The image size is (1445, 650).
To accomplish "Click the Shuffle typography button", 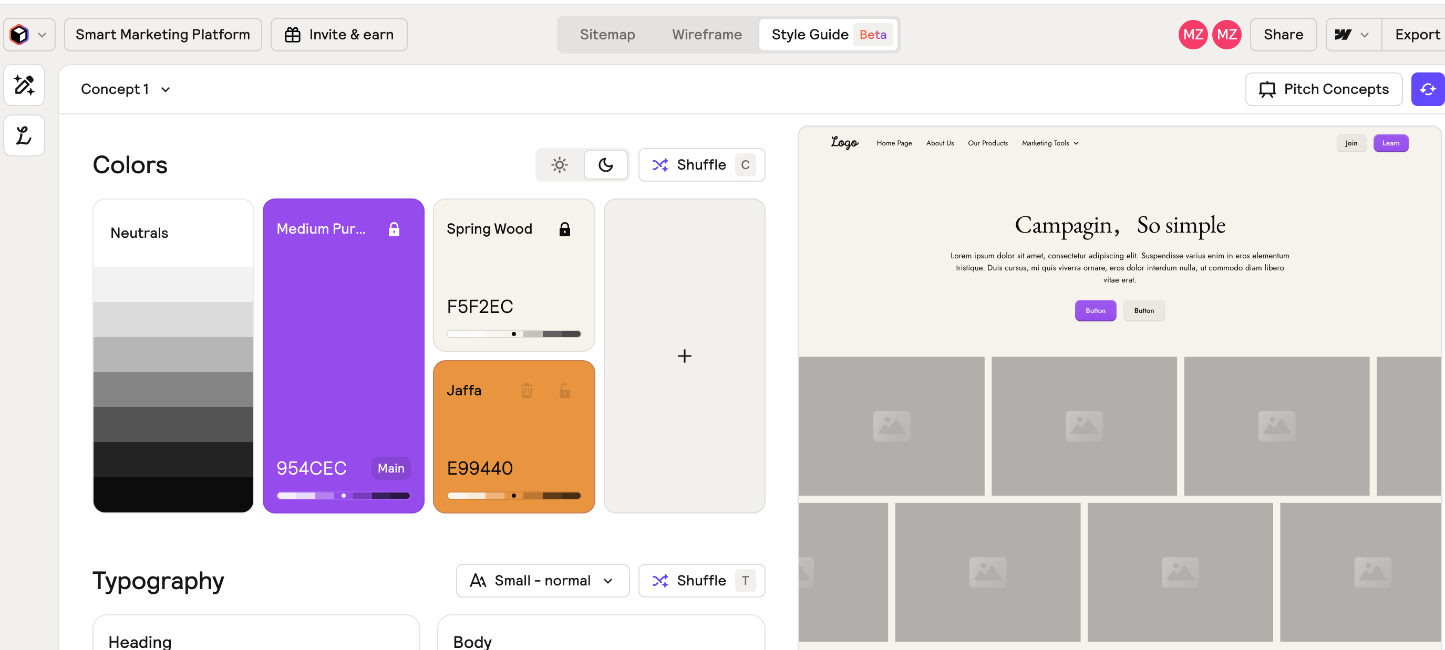I will pyautogui.click(x=701, y=581).
